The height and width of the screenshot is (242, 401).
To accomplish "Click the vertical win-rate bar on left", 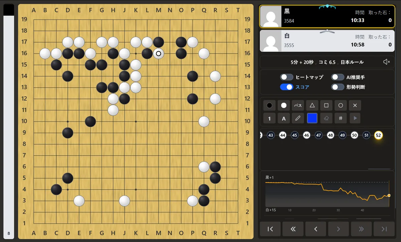I will (9, 121).
